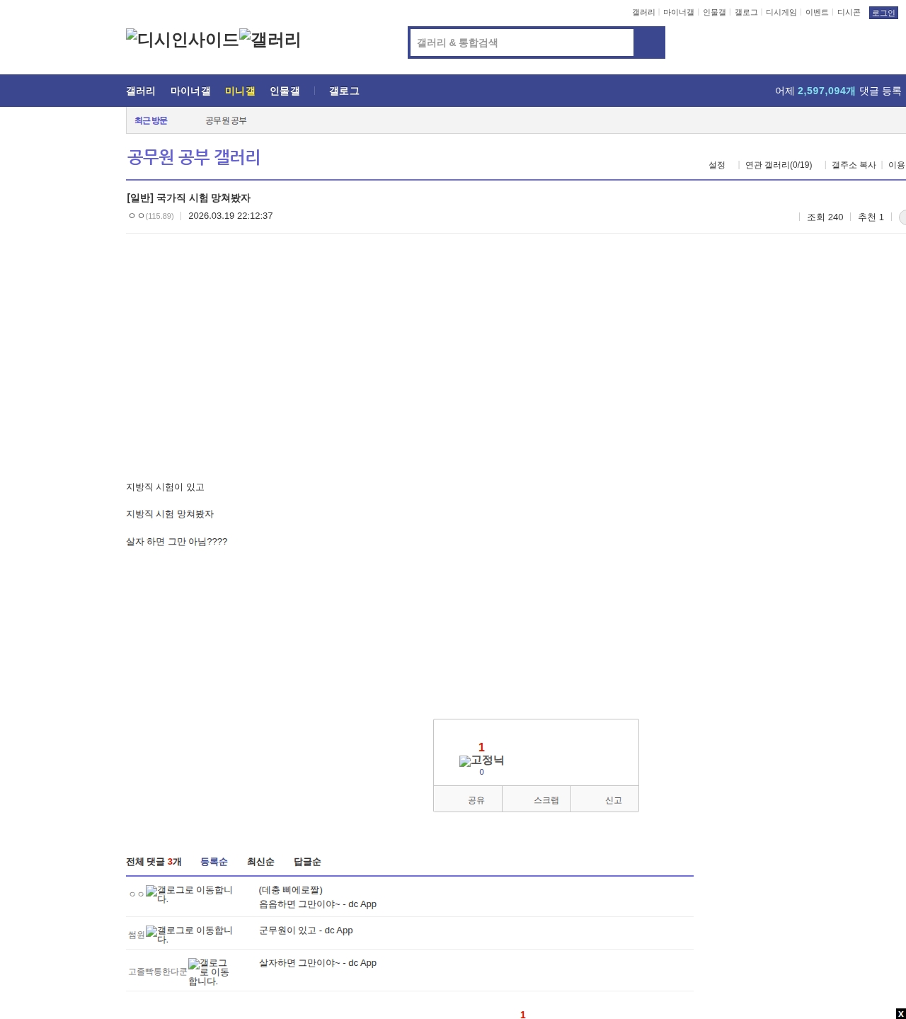
Task: Open gallog icon next to commenter 썸원
Action: coord(189,935)
